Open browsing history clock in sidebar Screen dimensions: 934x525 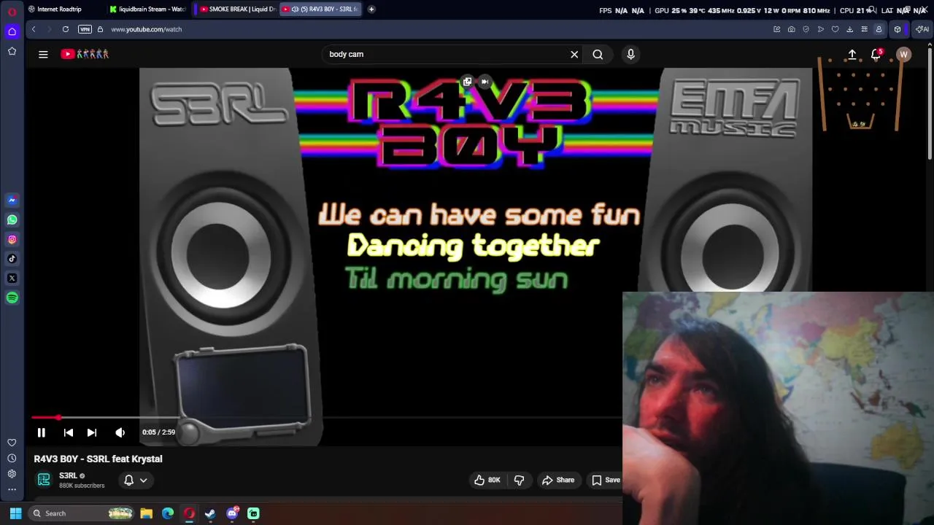[x=12, y=458]
